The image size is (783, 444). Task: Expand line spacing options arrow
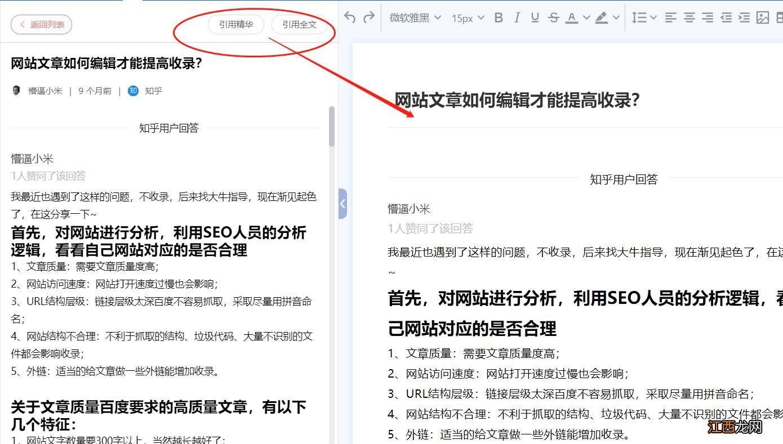pyautogui.click(x=653, y=18)
